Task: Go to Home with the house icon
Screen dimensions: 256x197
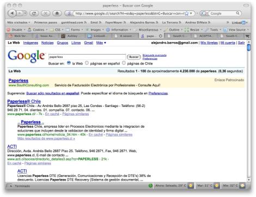Action: click(57, 13)
